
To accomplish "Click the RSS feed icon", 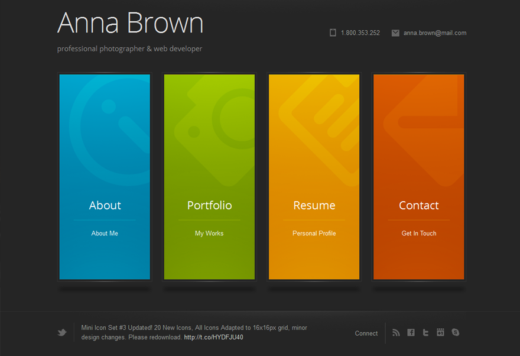I will pyautogui.click(x=396, y=332).
